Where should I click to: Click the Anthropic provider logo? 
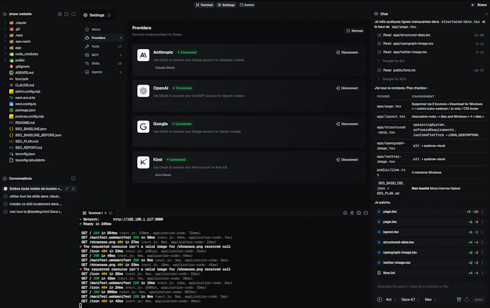click(x=143, y=55)
